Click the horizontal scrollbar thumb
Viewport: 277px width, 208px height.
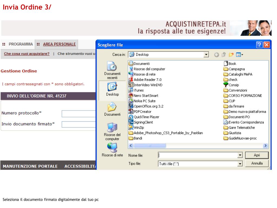[150, 145]
